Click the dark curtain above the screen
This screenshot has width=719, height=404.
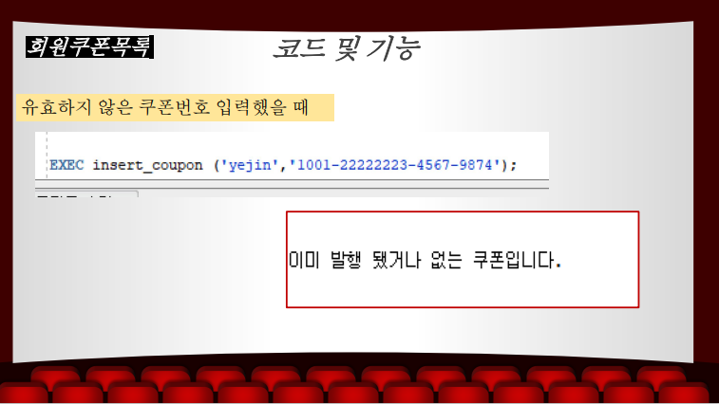[x=359, y=11]
